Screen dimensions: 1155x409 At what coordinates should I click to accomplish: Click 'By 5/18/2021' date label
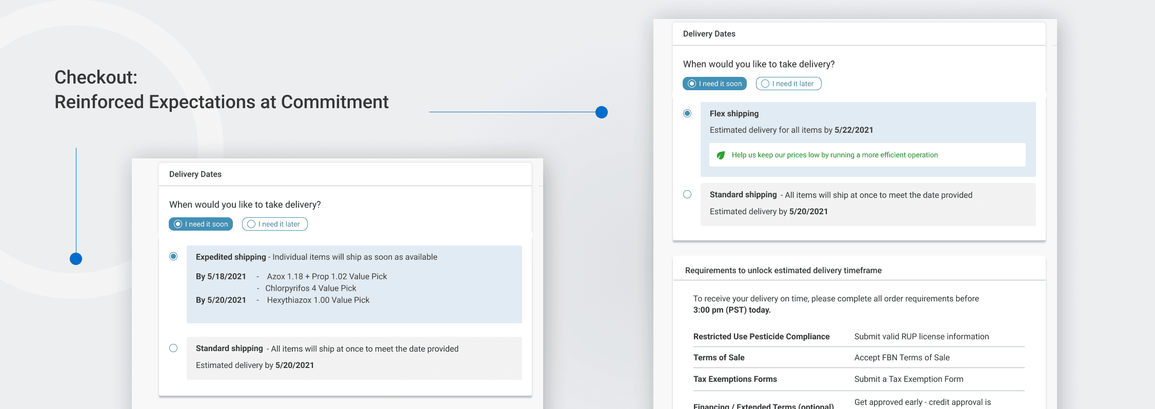tap(221, 276)
